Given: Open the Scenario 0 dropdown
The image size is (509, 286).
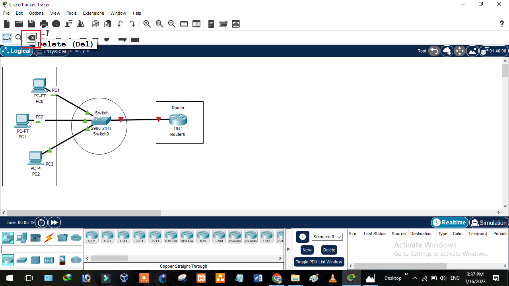Looking at the screenshot, I should [326, 237].
